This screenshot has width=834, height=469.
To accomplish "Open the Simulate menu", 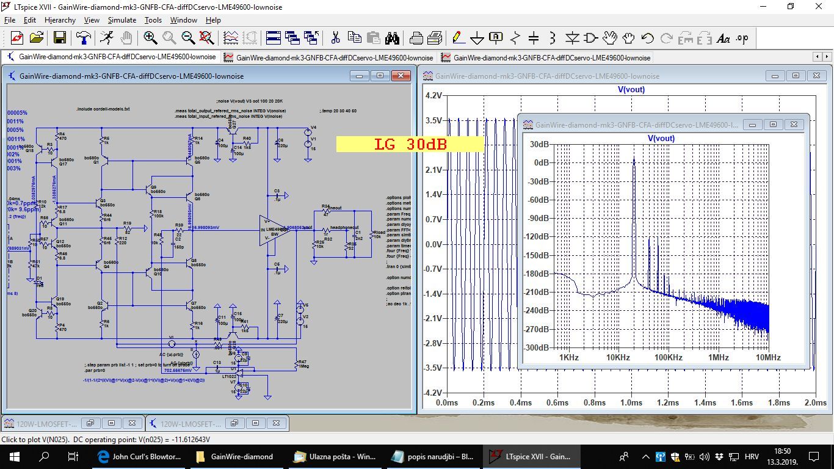I will [122, 20].
